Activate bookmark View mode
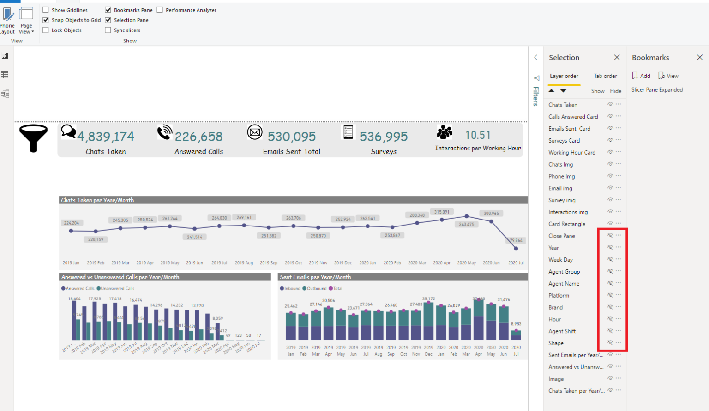The height and width of the screenshot is (411, 709). tap(668, 75)
